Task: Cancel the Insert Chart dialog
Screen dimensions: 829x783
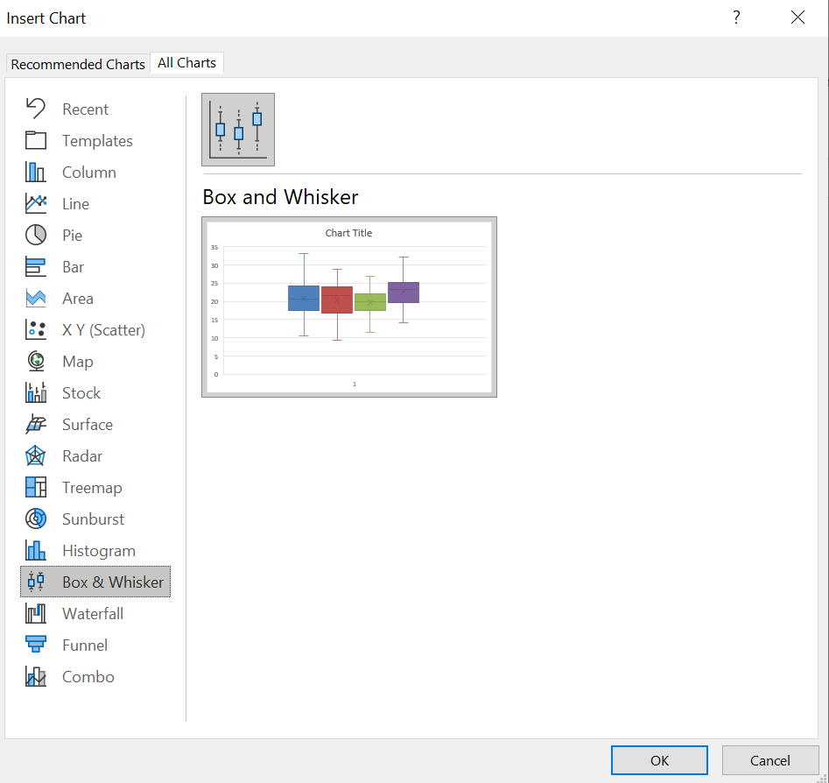Action: [769, 760]
